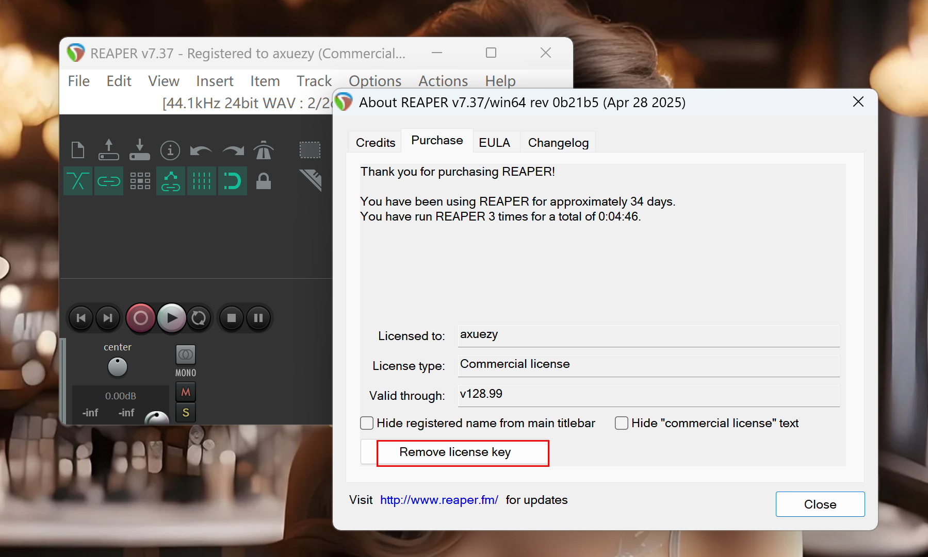This screenshot has width=928, height=557.
Task: Toggle the master MONO button
Action: [186, 355]
